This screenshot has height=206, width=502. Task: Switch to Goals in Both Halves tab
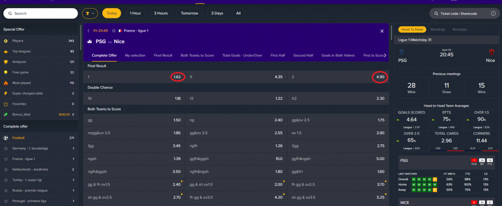[x=338, y=55]
